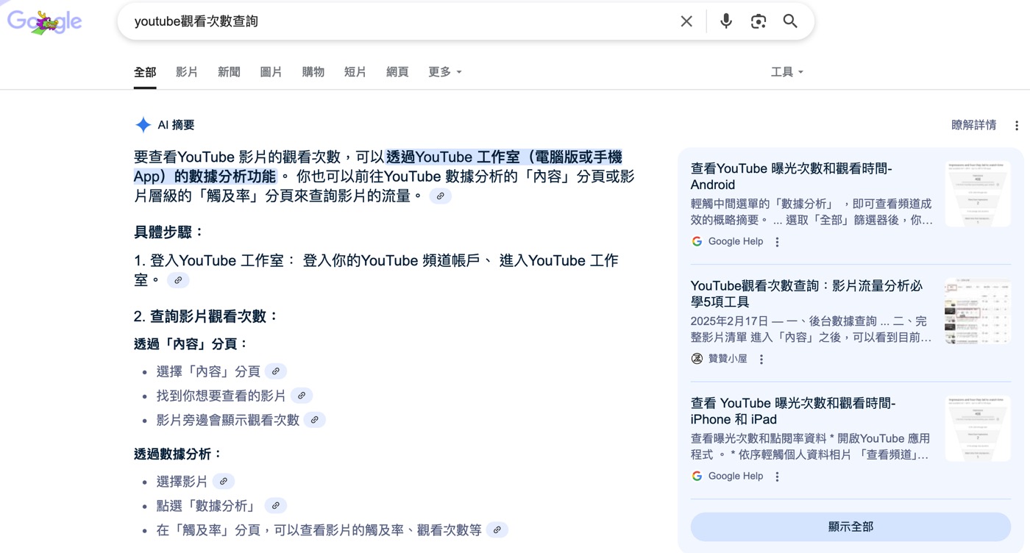Switch to the 圖片 tab
The width and height of the screenshot is (1030, 553).
click(271, 72)
